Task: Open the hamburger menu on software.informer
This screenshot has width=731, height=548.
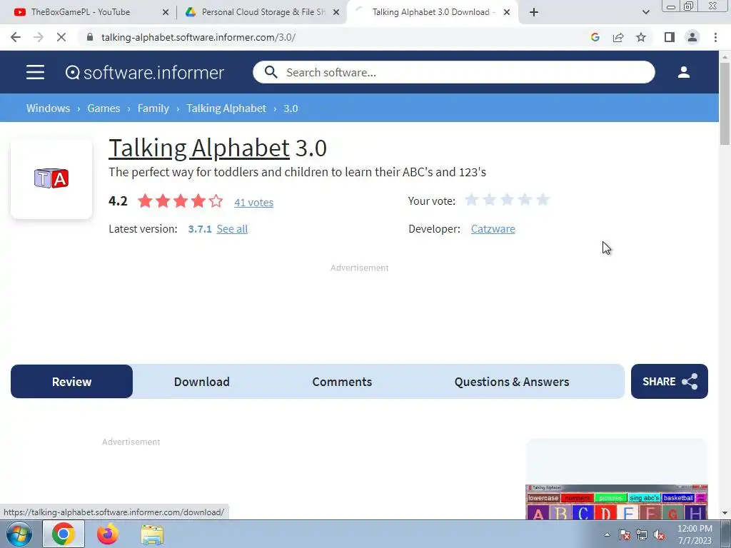Action: [x=35, y=72]
